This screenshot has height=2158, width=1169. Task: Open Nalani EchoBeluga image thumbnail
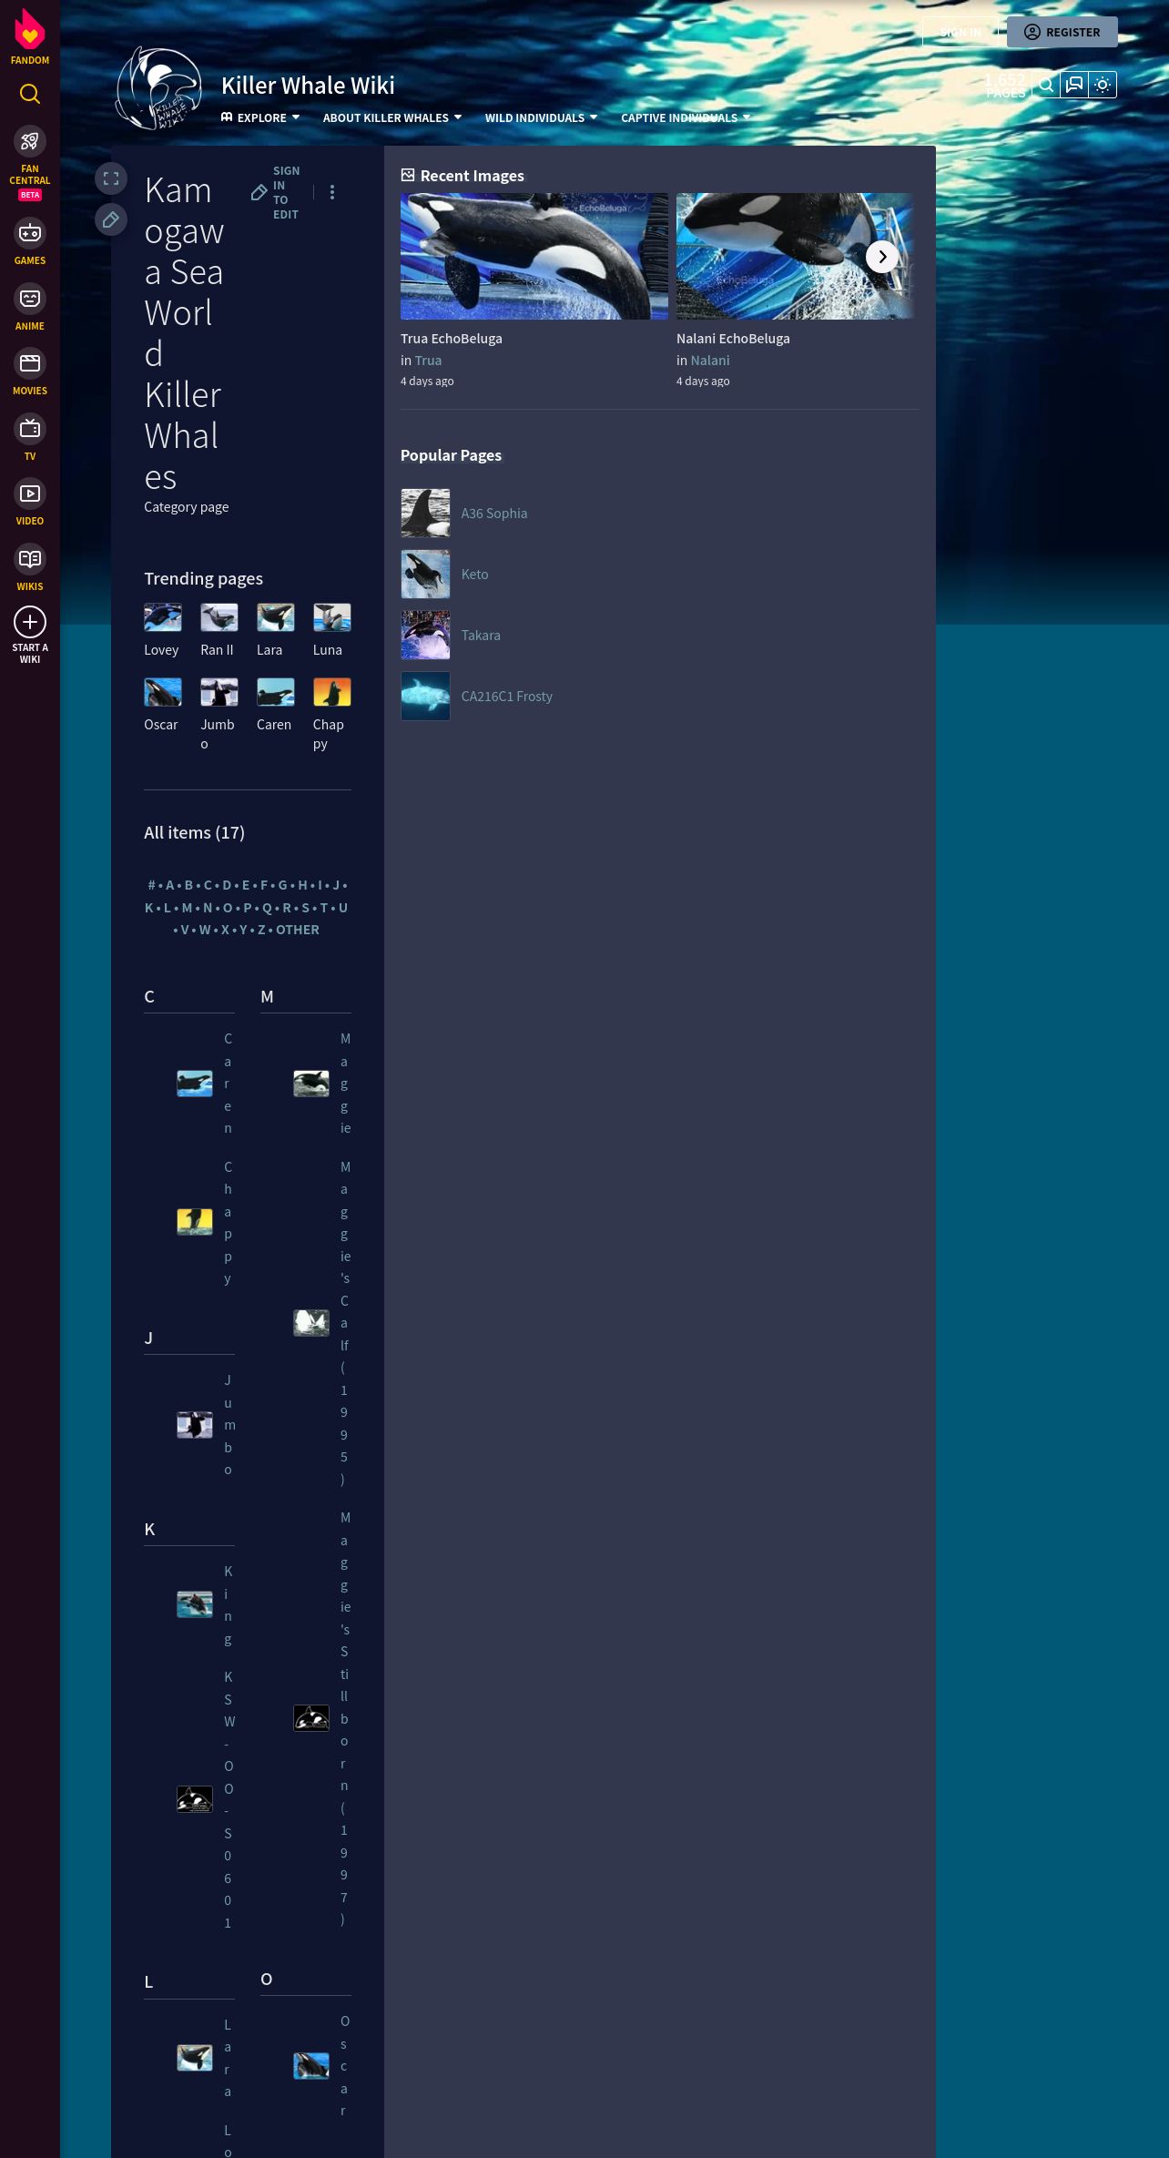click(795, 256)
